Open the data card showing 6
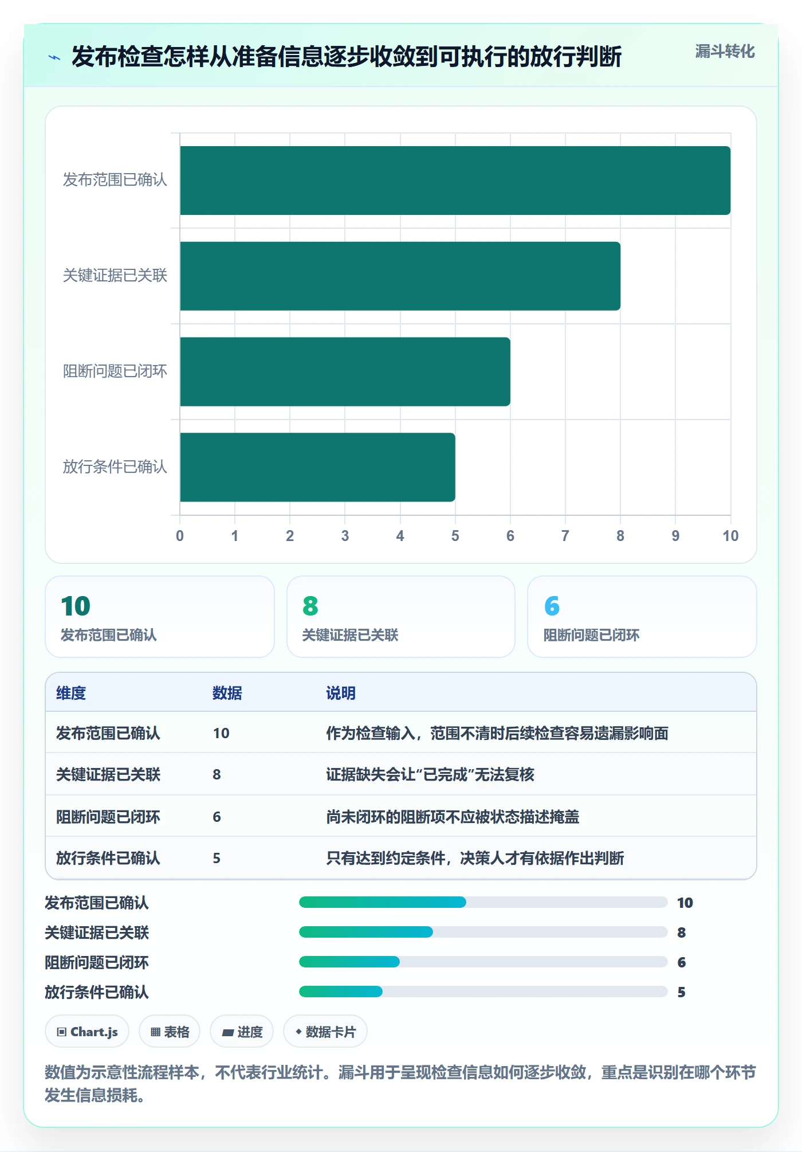 point(642,617)
